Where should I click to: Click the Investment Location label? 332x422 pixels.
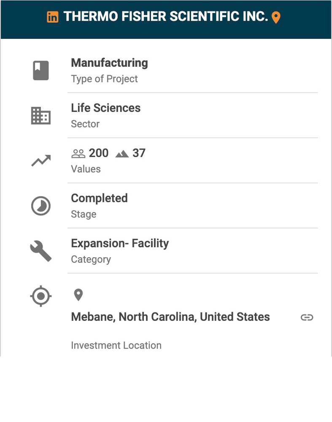(x=116, y=345)
